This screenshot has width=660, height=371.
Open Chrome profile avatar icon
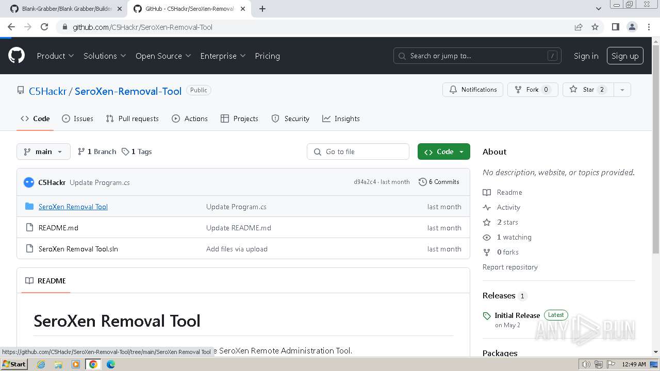click(632, 27)
